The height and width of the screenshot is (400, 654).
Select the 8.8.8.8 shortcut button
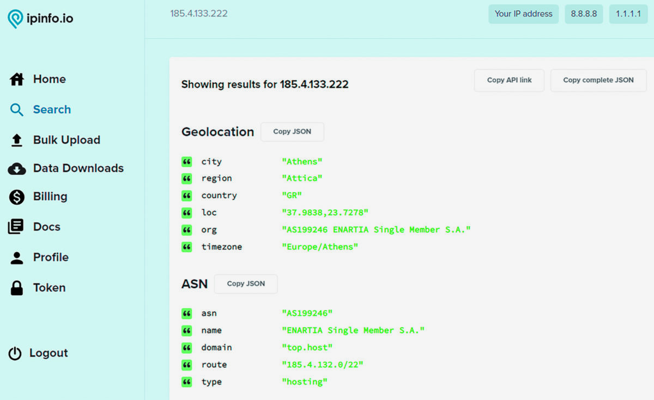click(x=584, y=14)
